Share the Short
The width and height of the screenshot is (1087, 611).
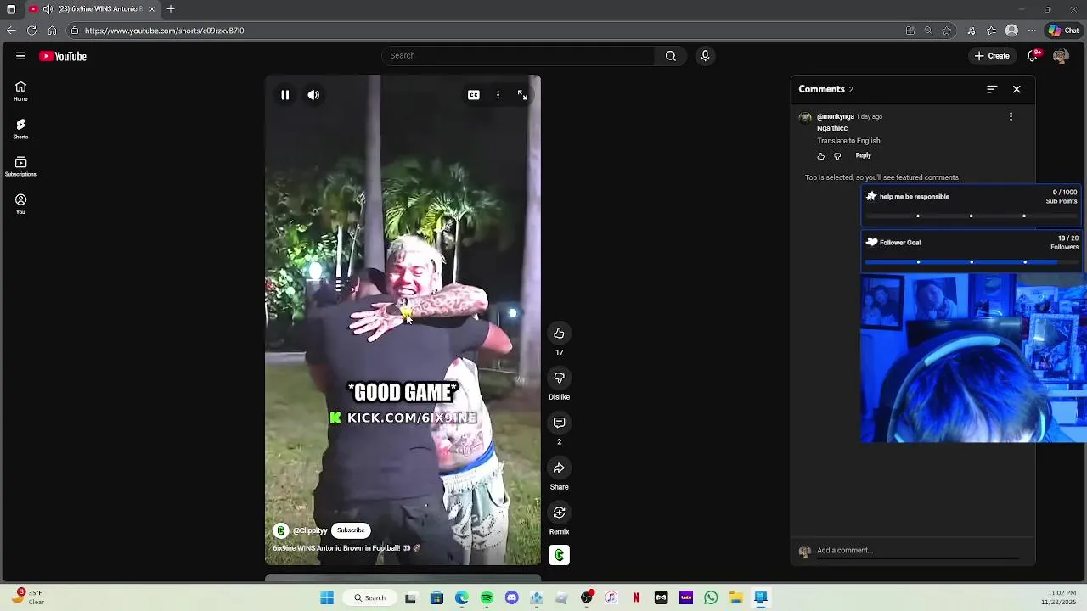[559, 468]
